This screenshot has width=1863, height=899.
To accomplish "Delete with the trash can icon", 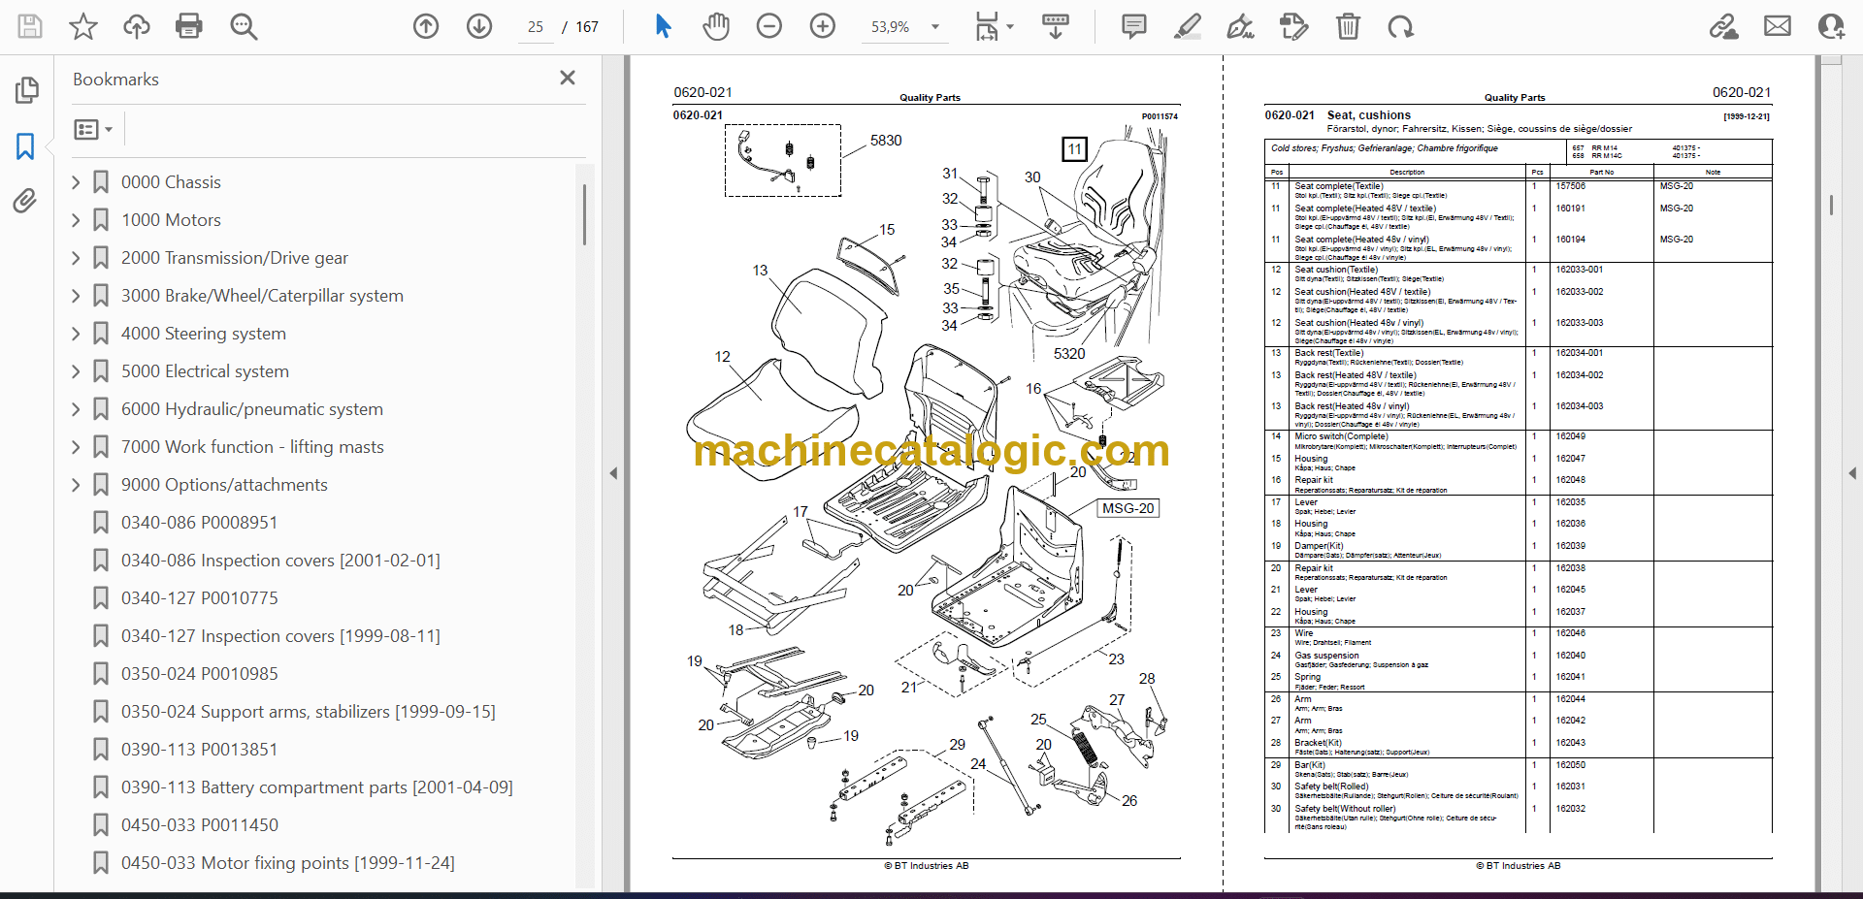I will tap(1348, 26).
